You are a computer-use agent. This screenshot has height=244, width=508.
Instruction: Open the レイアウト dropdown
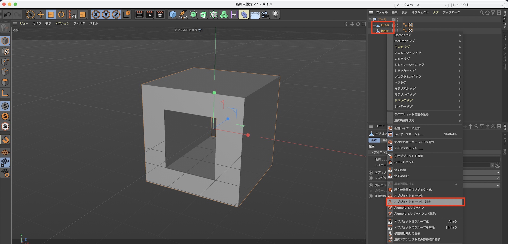point(478,5)
